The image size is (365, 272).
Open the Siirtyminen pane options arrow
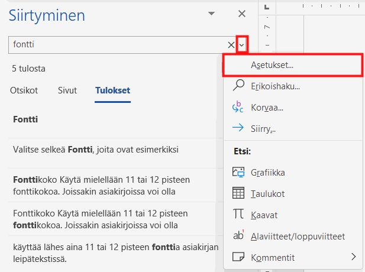point(211,14)
